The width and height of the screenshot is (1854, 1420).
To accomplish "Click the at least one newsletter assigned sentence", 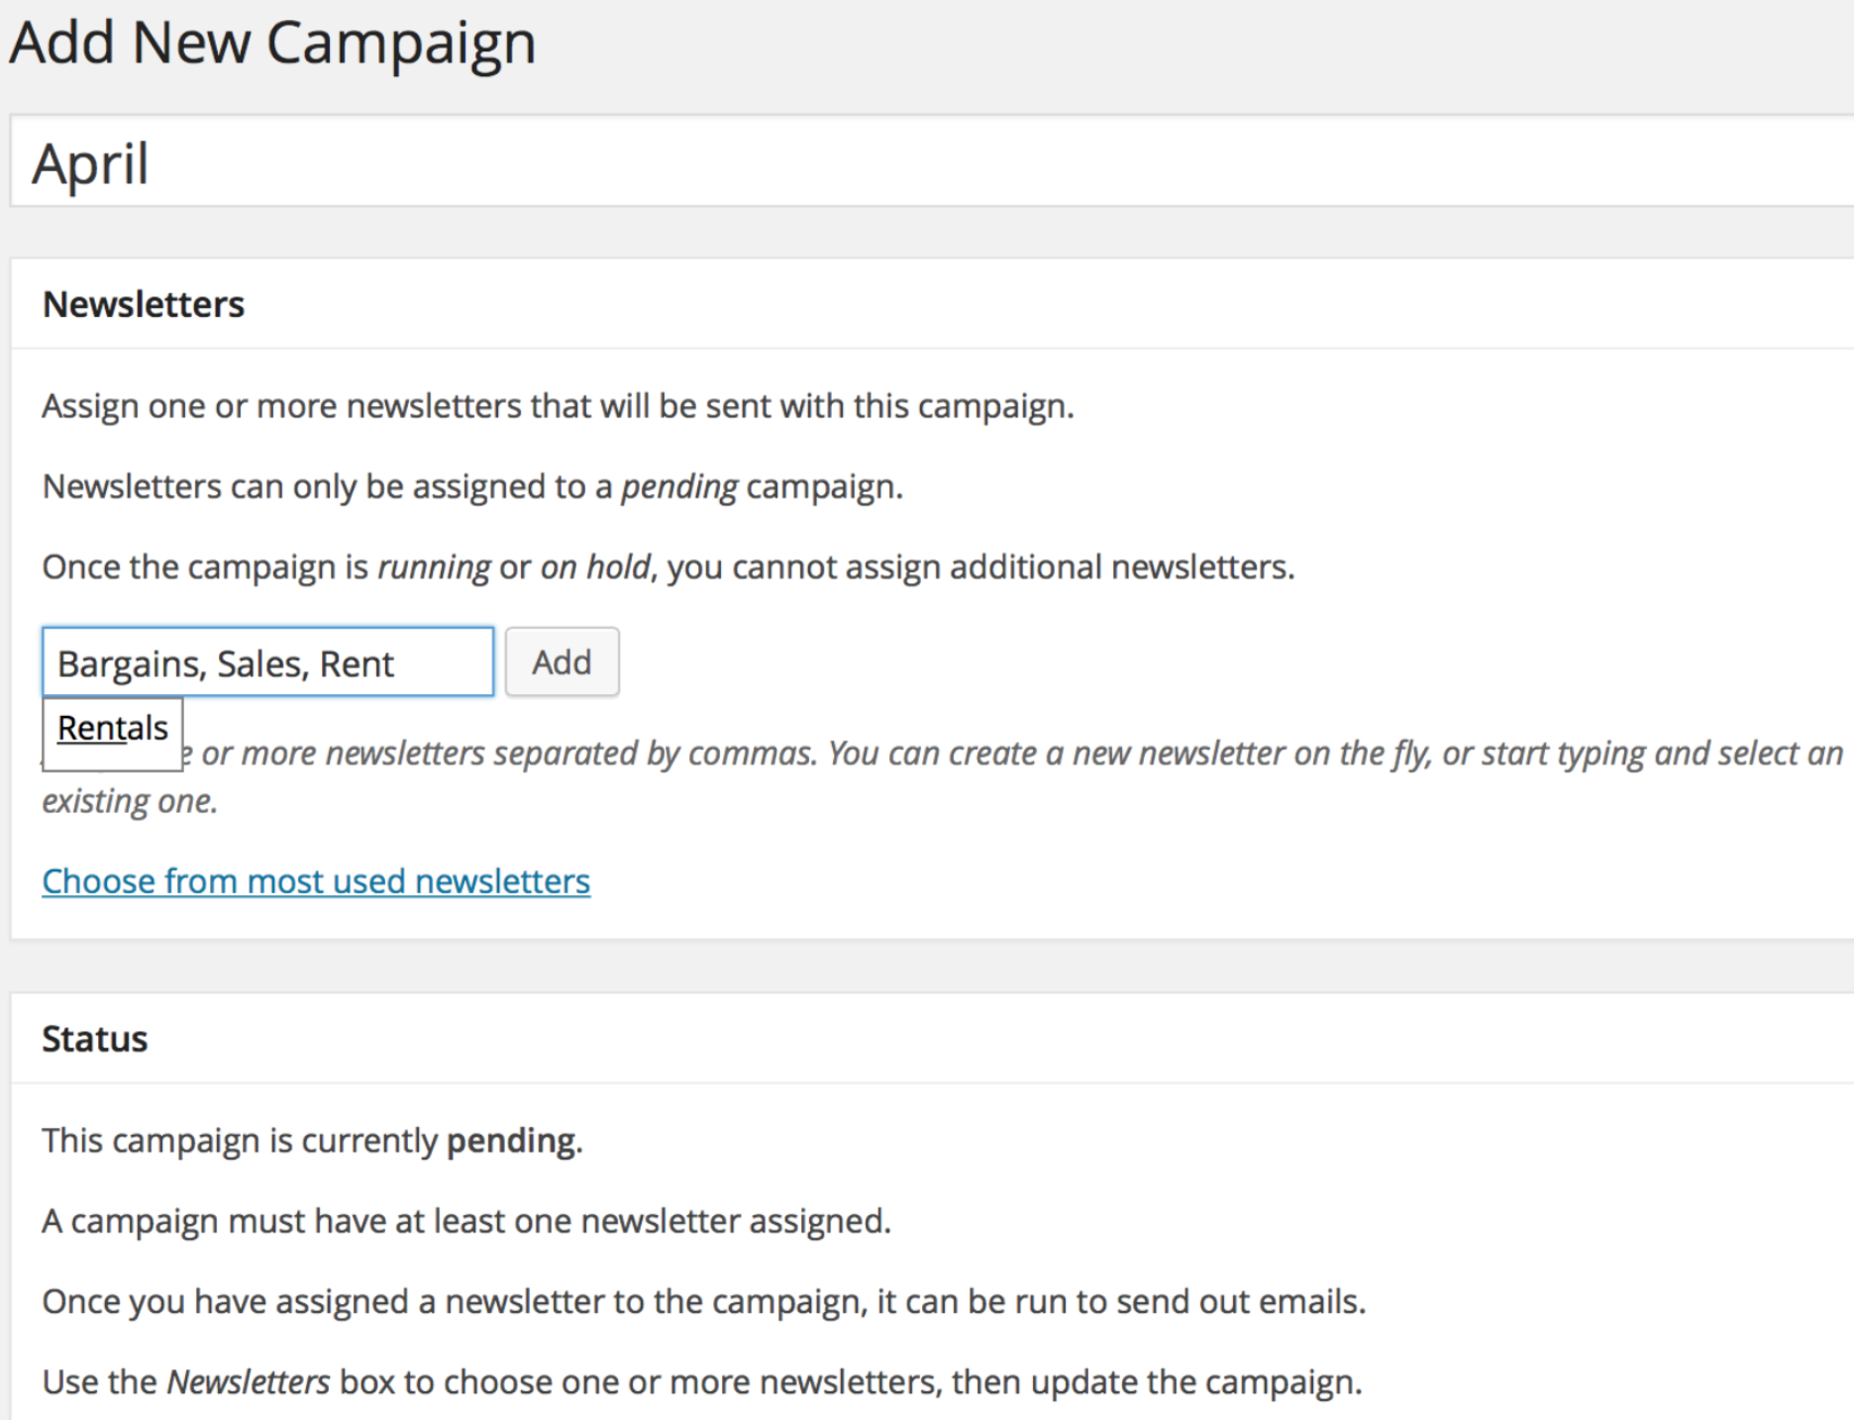I will coord(466,1221).
